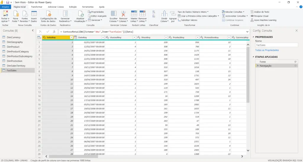The image size is (303, 162).
Task: Click the Inserir Dados icon
Action: (x=34, y=14)
